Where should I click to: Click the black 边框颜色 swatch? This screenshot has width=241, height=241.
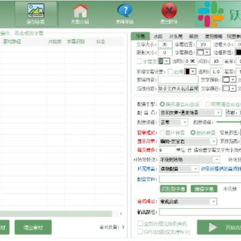point(238,53)
